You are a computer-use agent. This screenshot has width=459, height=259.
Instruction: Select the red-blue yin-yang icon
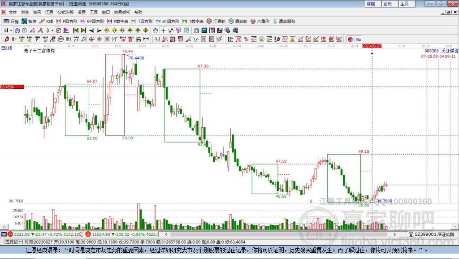pyautogui.click(x=351, y=39)
